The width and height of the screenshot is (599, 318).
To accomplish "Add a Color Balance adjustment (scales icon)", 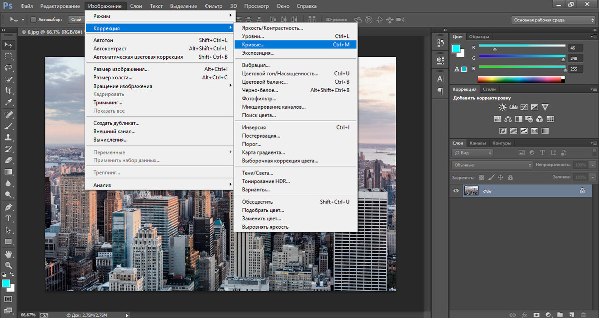I will (508, 119).
